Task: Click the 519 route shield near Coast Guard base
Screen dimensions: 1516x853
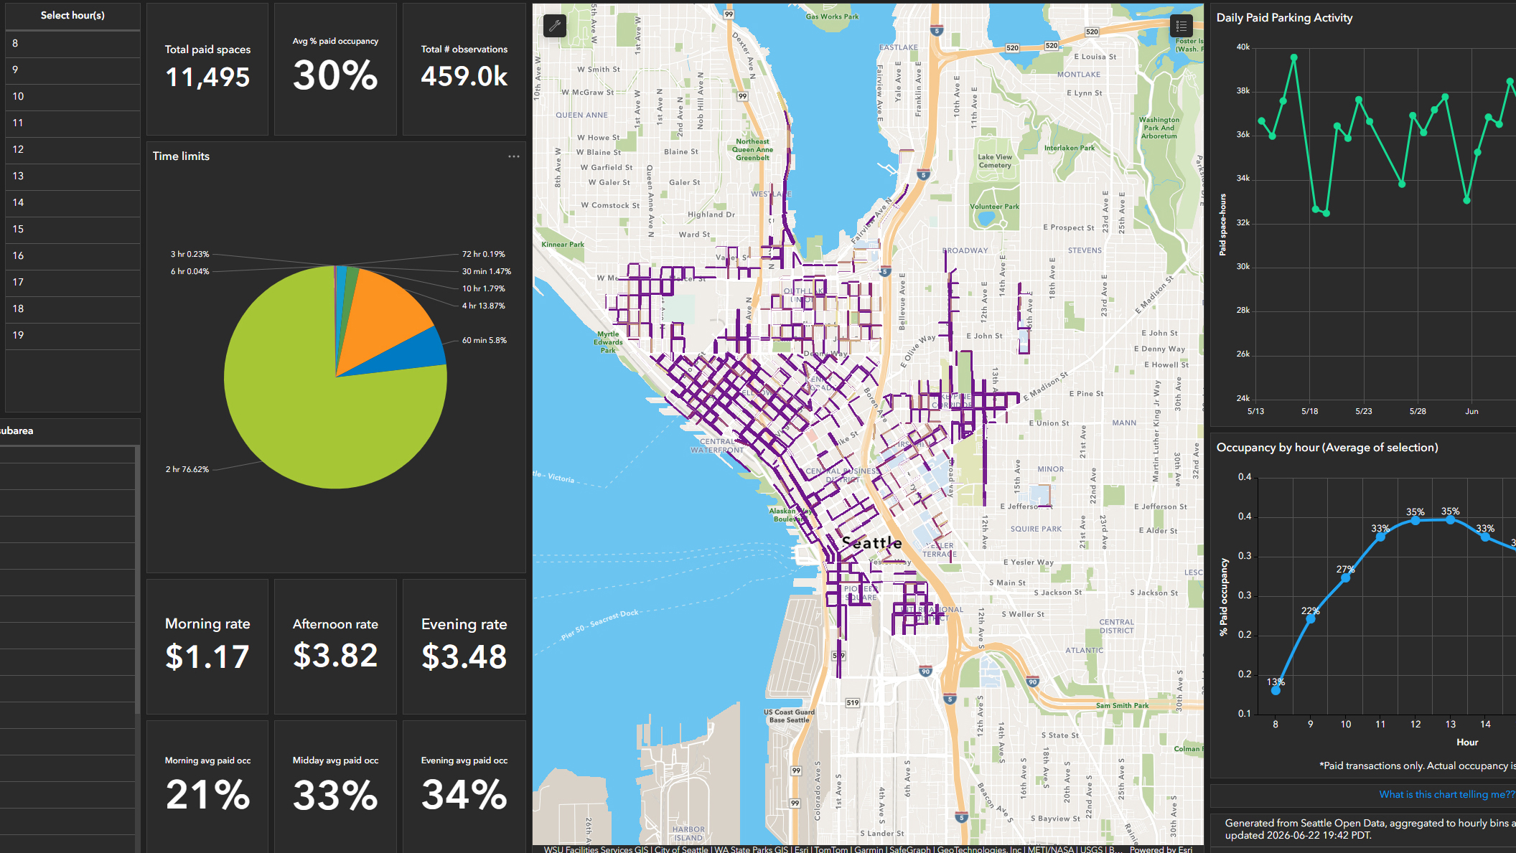Action: click(x=852, y=702)
